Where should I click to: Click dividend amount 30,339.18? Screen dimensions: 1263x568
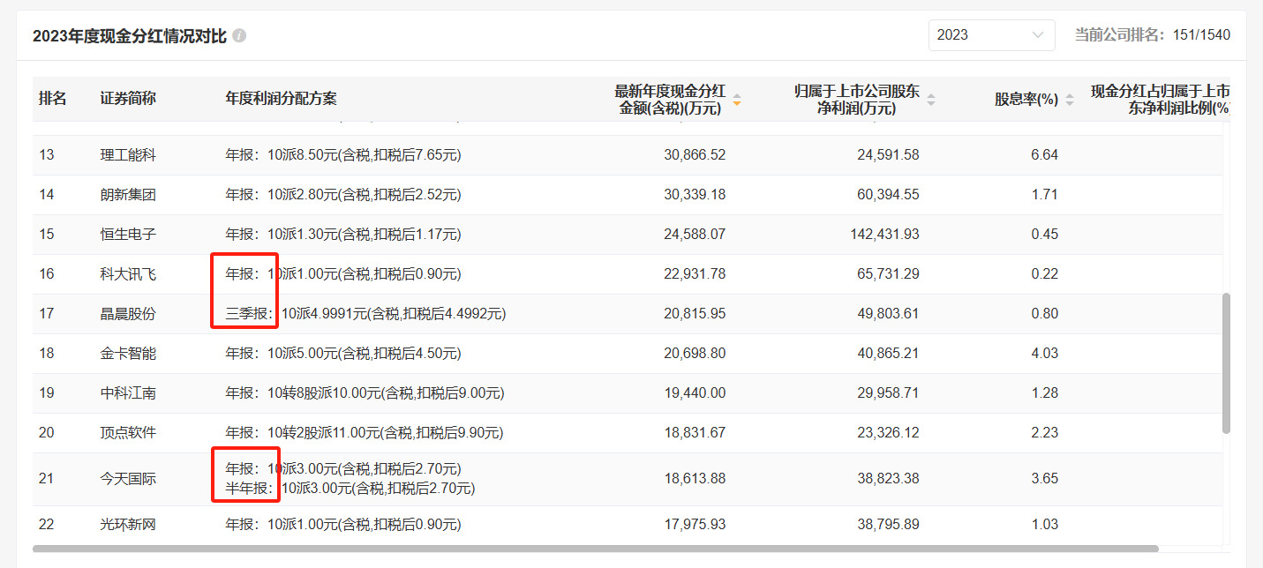[x=695, y=195]
